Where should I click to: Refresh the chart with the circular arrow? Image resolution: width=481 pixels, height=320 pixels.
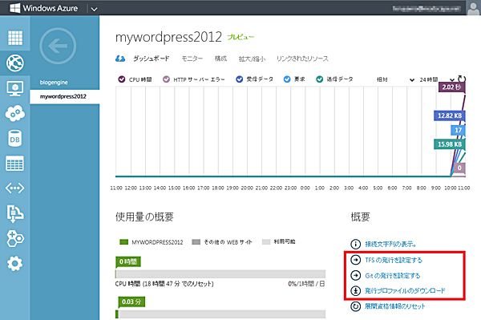[x=462, y=79]
